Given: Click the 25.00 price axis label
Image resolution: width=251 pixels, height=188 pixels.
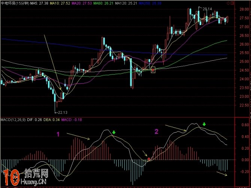Looking at the screenshot, I should point(244,61).
